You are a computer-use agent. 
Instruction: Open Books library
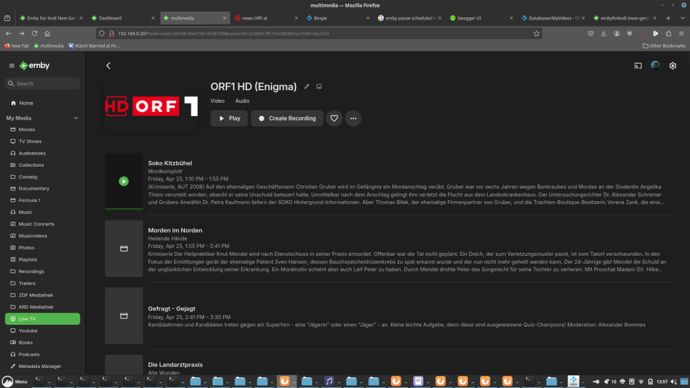pos(43,343)
